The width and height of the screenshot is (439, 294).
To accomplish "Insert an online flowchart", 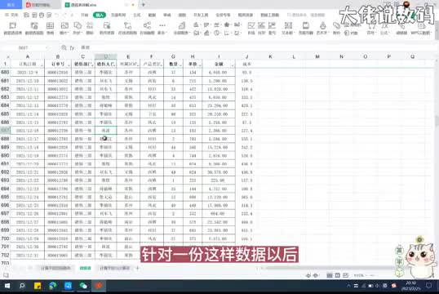I will tap(127, 29).
